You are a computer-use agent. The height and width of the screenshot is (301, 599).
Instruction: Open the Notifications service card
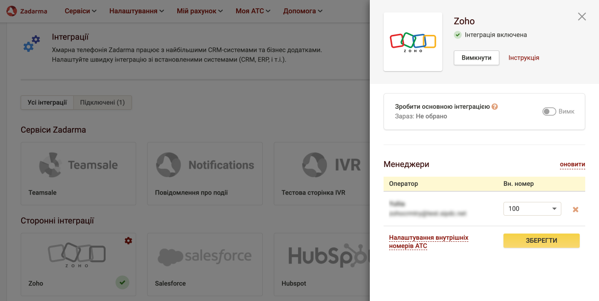click(205, 173)
